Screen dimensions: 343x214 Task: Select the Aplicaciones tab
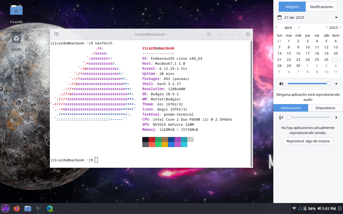(x=291, y=108)
